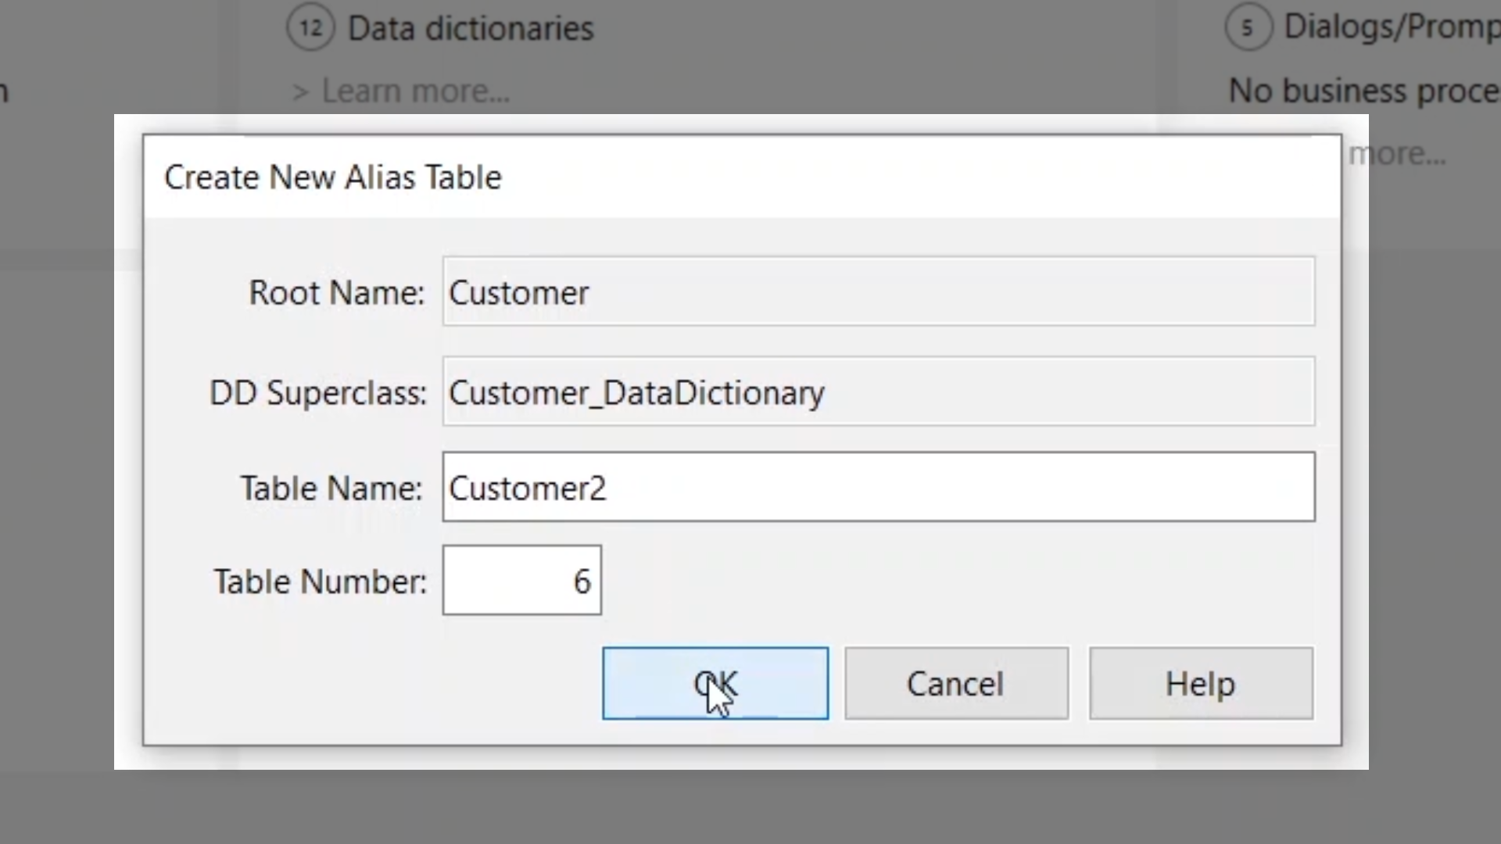Click the circled 5 count badge
The height and width of the screenshot is (844, 1501).
pyautogui.click(x=1248, y=28)
